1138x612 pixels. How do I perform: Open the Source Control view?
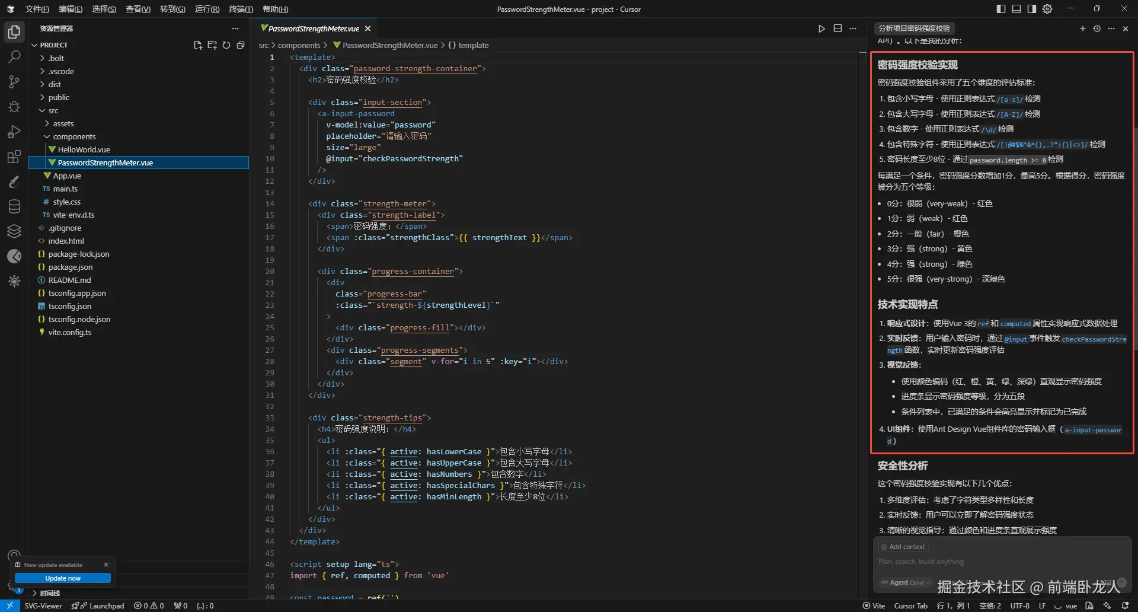click(14, 82)
